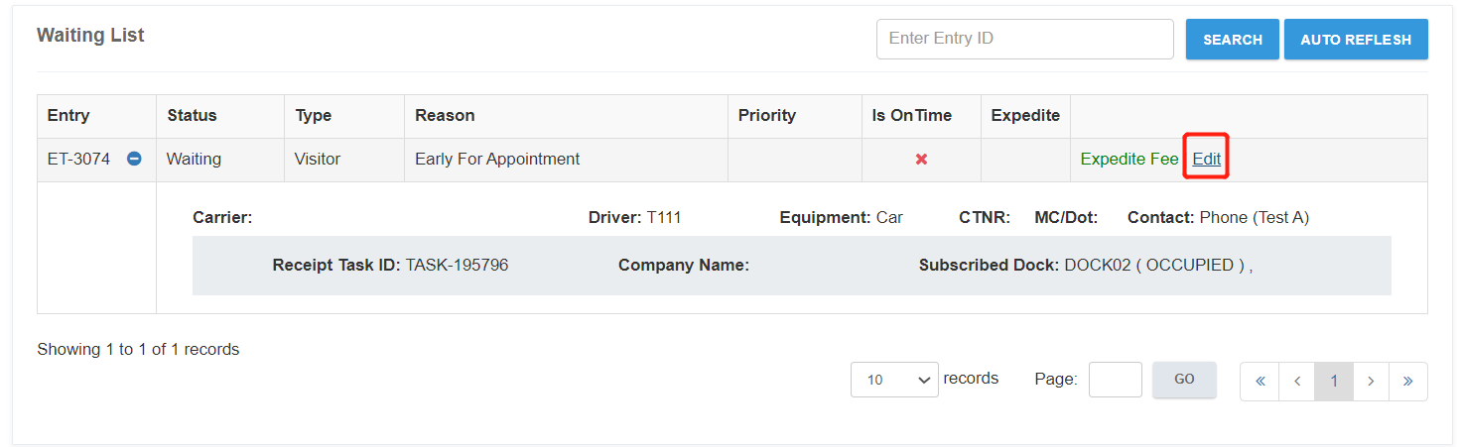Click the Priority column header
This screenshot has height=447, width=1460.
pos(766,115)
